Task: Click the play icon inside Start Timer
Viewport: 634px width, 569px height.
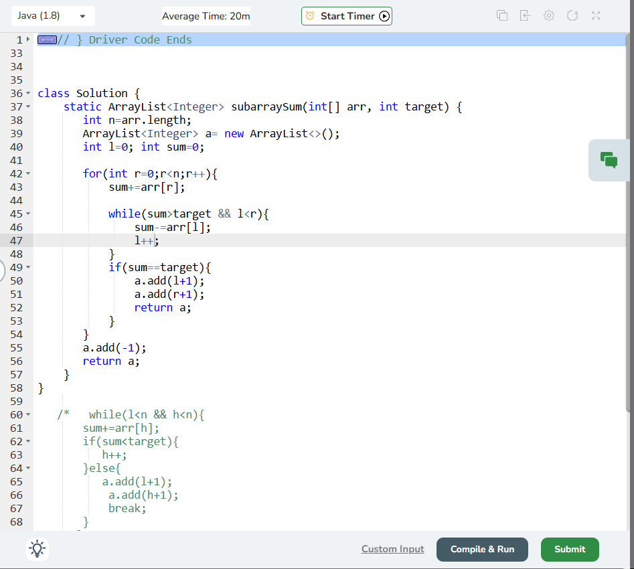Action: point(384,16)
